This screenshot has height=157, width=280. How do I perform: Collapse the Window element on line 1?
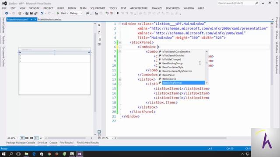pos(120,24)
